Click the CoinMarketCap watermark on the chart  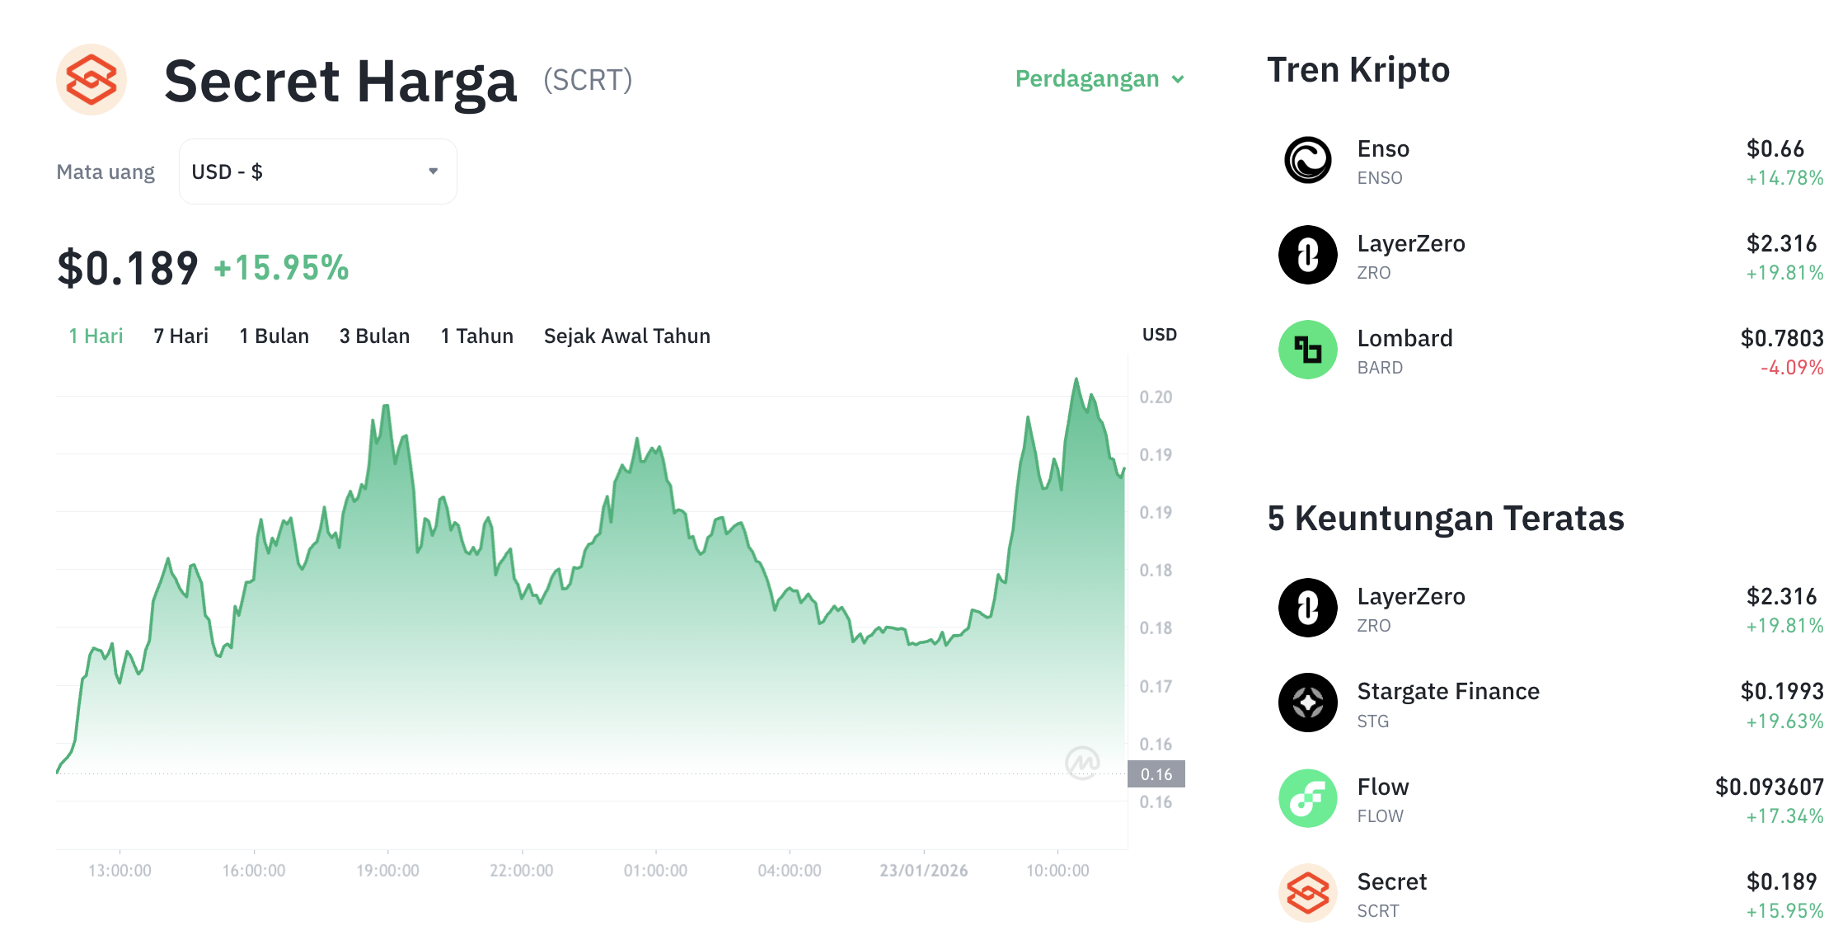1084,761
